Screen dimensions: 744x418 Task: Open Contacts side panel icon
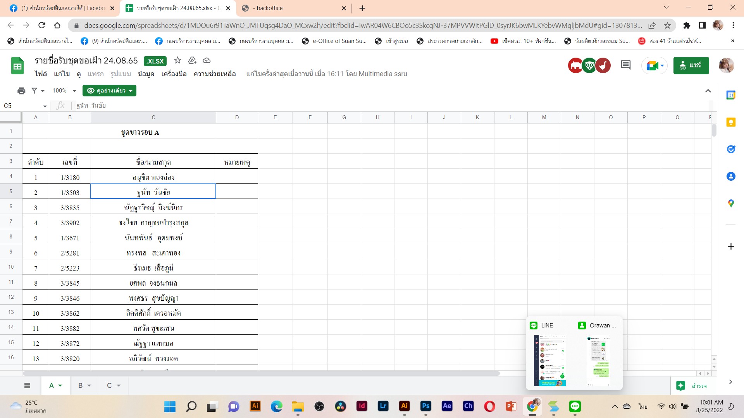[x=731, y=176]
